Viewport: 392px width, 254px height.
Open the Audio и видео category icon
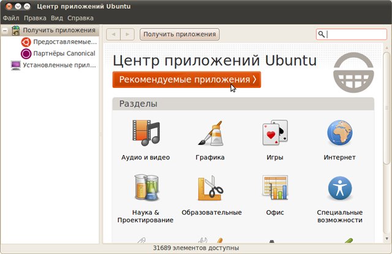(146, 133)
